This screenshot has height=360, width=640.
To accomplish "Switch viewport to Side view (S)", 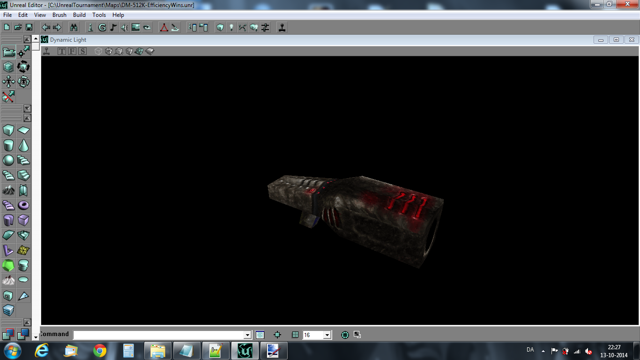I will coord(82,51).
